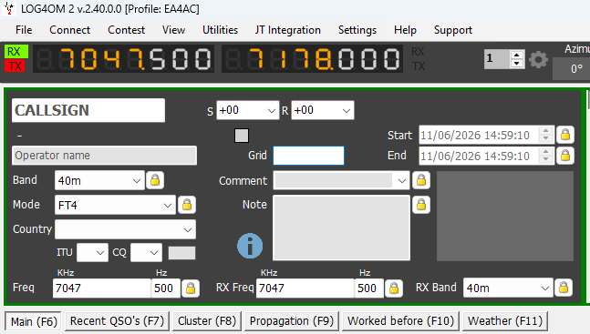
Task: Switch to Recent QSO's (F7) tab
Action: 117,321
